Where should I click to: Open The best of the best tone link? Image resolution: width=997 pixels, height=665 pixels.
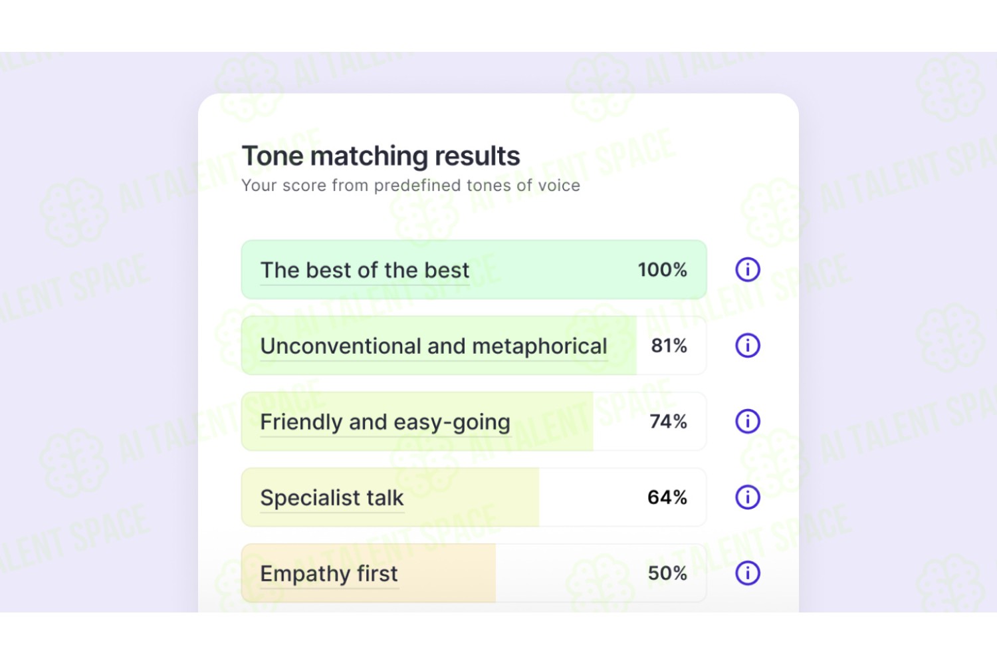pos(365,271)
